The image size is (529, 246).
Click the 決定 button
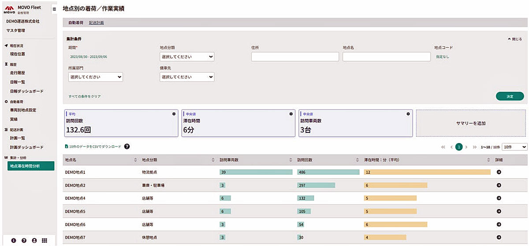[510, 96]
